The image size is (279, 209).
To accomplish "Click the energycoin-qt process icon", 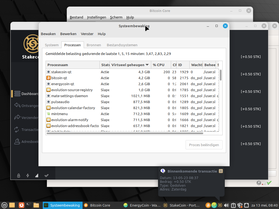I will tap(48, 84).
